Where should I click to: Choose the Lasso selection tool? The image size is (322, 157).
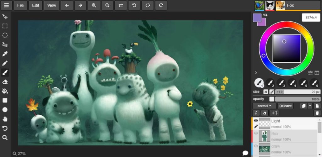coord(5,44)
